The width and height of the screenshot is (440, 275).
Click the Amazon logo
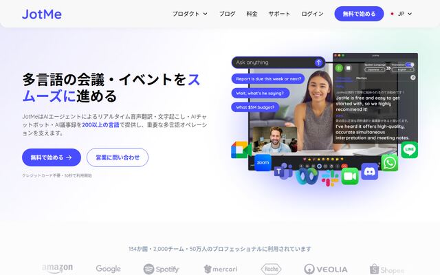(57, 269)
